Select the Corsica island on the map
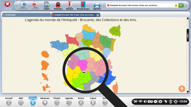Image resolution: width=191 pixels, height=107 pixels. [115, 88]
